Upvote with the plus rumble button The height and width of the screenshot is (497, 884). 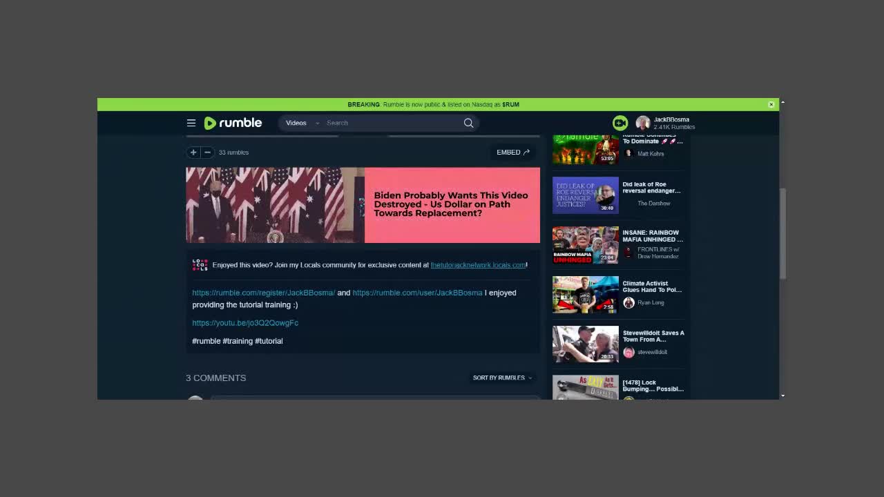193,152
